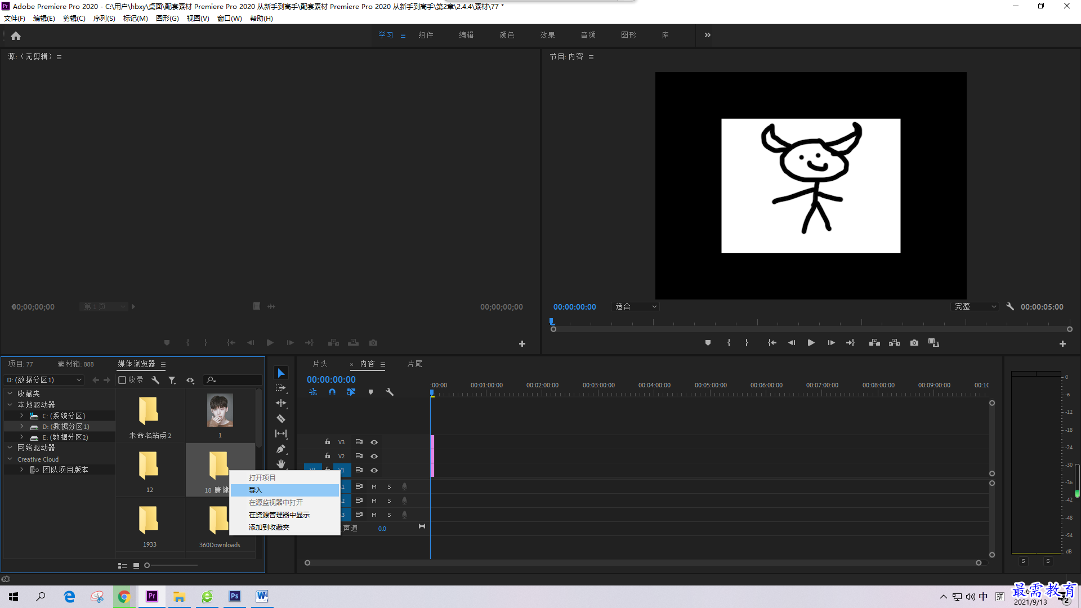Toggle V1 track visibility eye

374,471
